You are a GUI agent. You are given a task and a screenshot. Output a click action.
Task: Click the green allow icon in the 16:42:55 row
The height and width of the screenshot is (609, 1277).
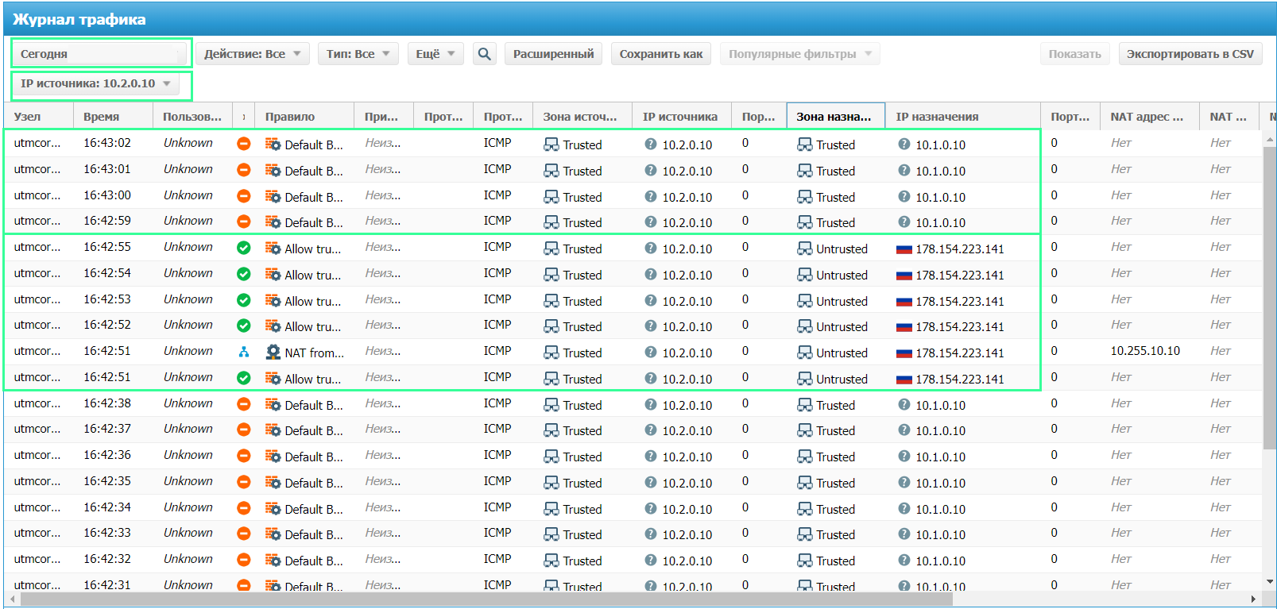click(x=244, y=248)
